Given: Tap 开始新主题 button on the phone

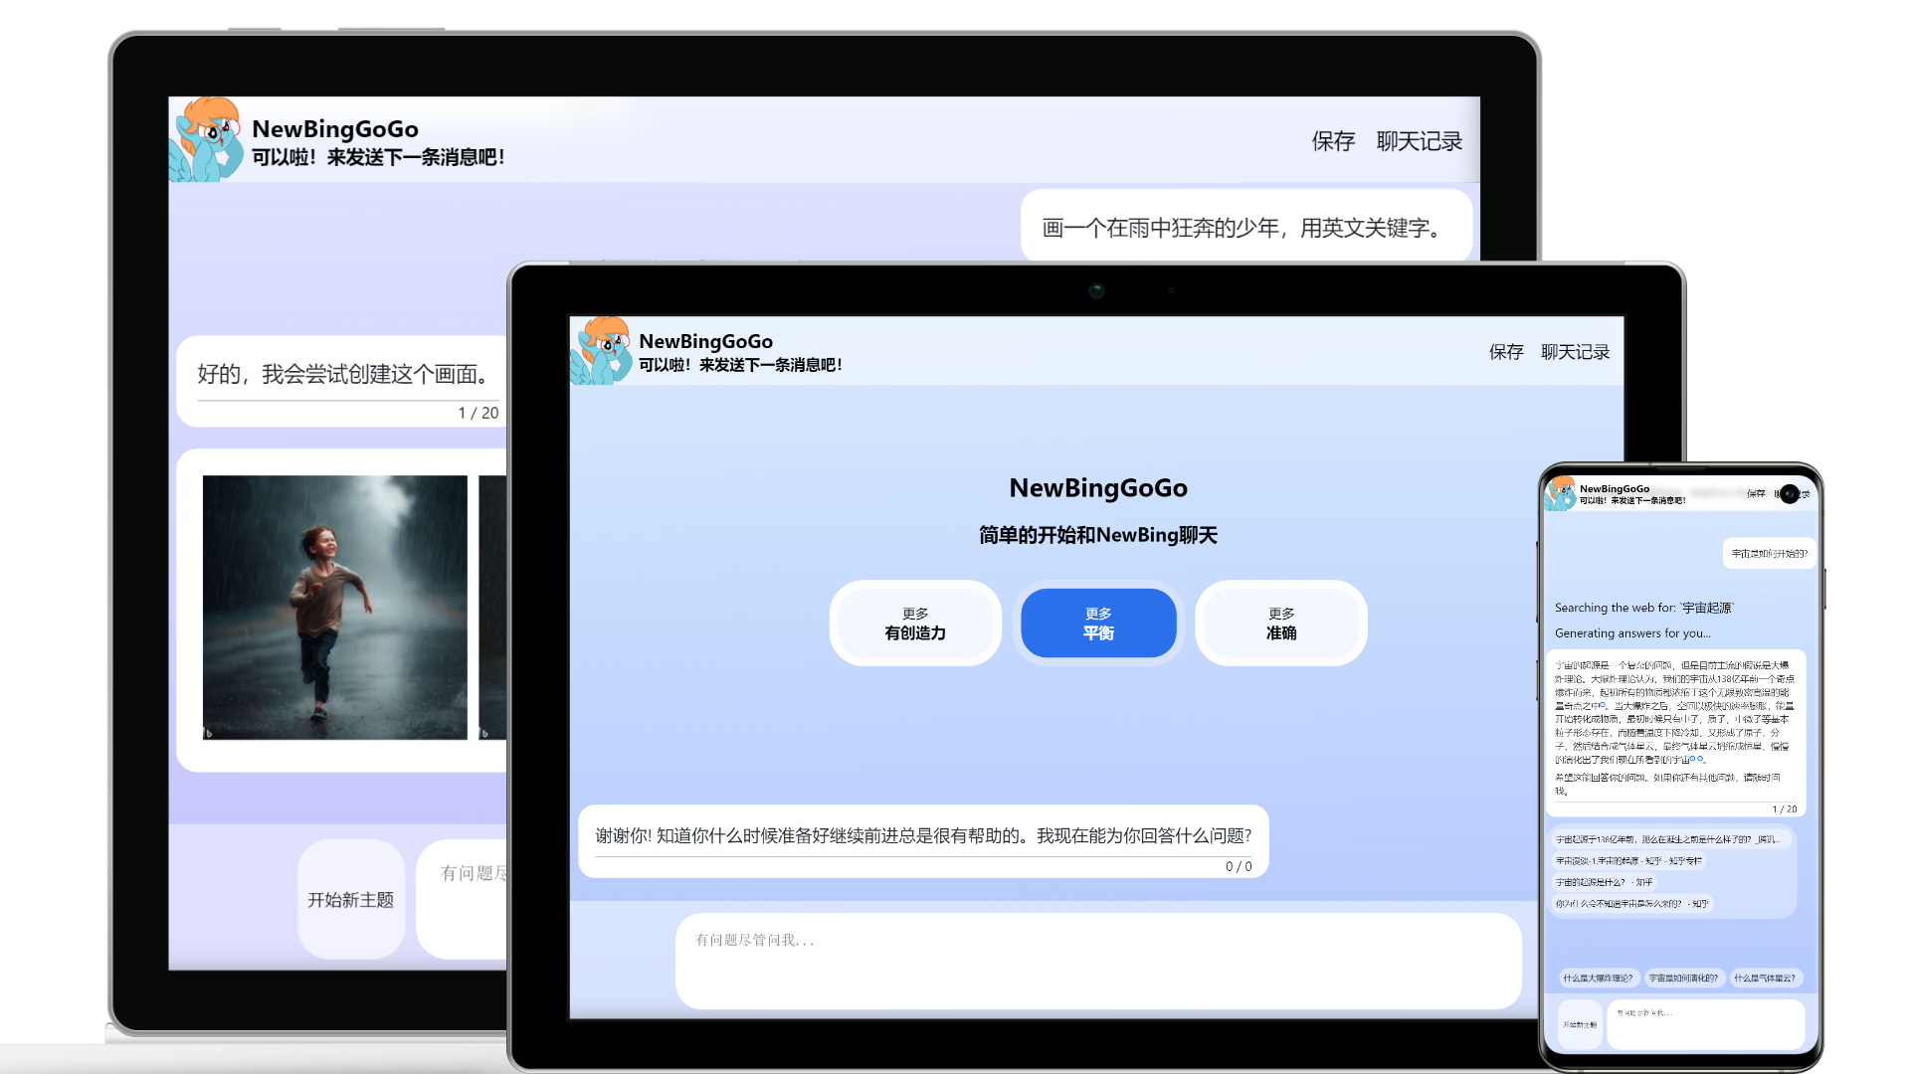Looking at the screenshot, I should [x=1579, y=1024].
